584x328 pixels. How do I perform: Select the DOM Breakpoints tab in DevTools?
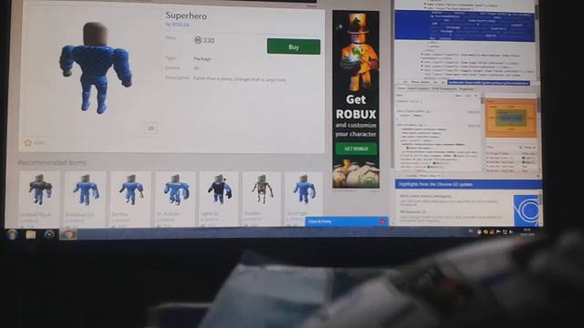click(x=443, y=88)
